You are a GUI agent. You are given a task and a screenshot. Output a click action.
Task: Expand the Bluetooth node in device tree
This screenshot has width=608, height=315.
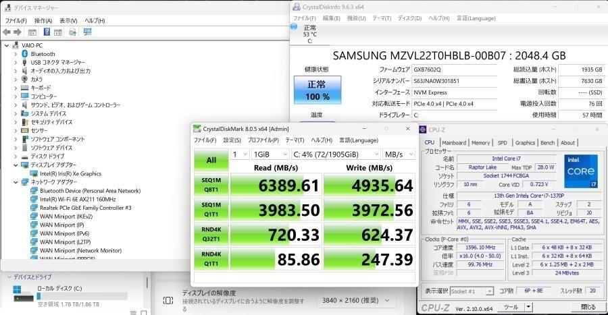pos(16,54)
